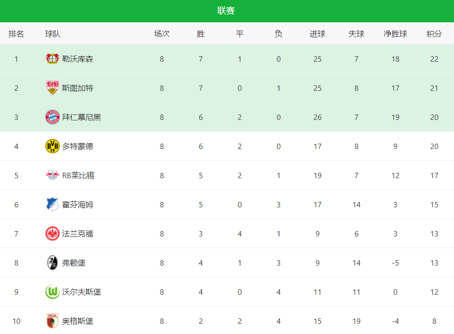Click team name 拜仁慕尼黑

click(x=81, y=117)
